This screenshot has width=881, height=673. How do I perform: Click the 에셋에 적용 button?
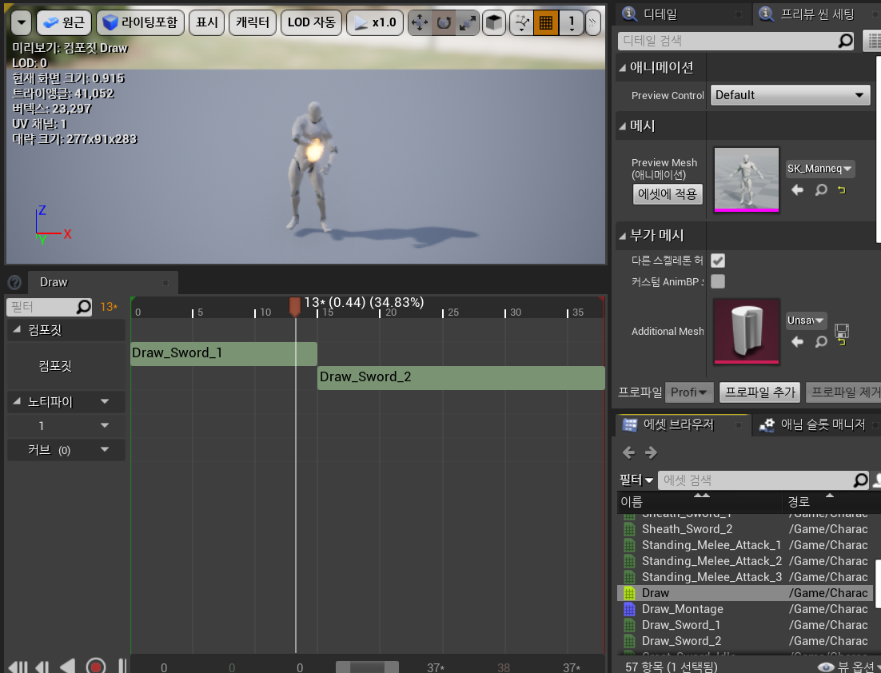click(x=668, y=194)
